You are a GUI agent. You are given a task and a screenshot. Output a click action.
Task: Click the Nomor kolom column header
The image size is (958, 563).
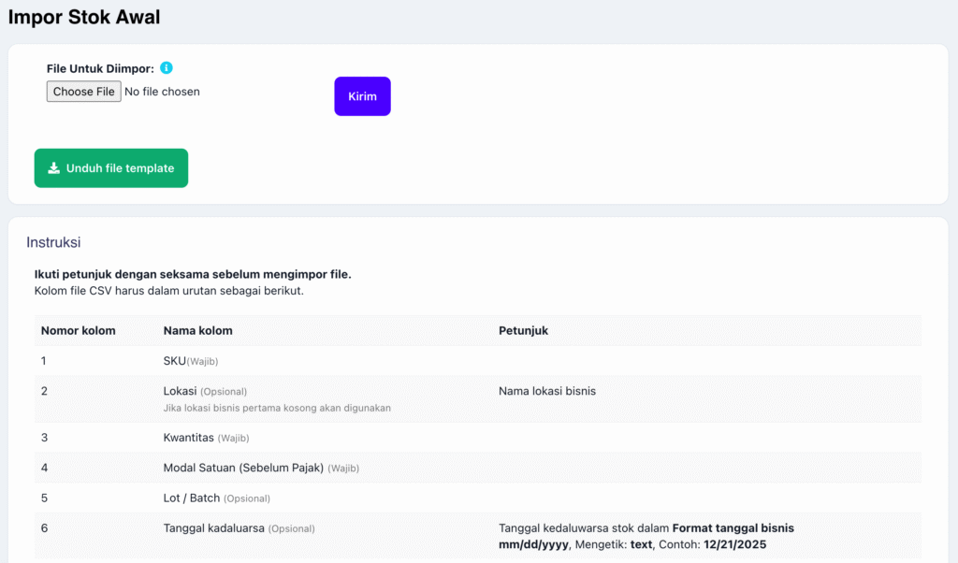[x=79, y=331]
